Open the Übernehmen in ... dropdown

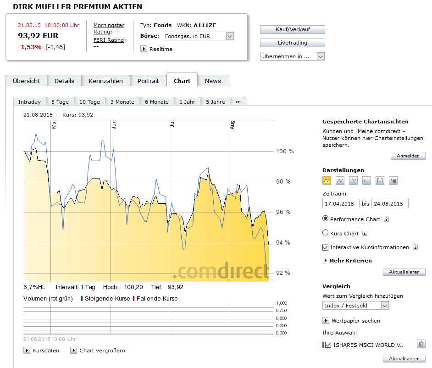pos(292,56)
